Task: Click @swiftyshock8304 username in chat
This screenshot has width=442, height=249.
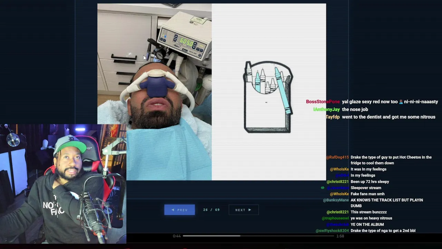Action: (x=332, y=231)
